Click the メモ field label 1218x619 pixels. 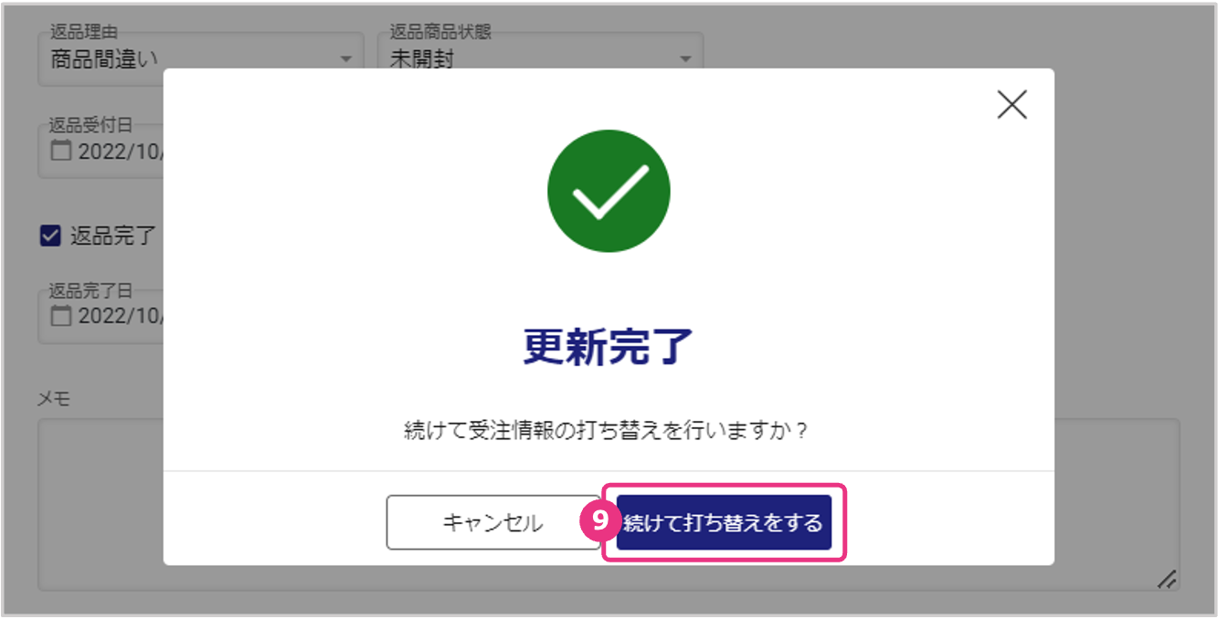tap(54, 398)
